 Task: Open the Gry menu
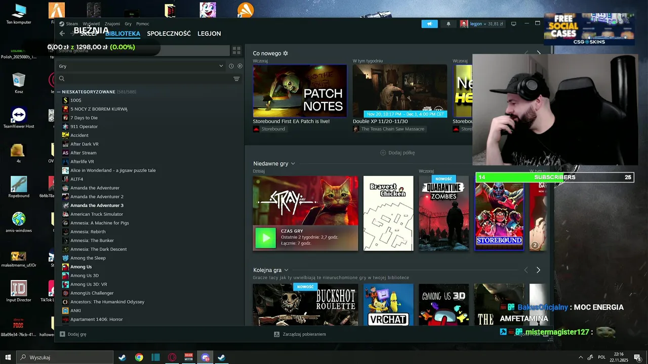click(128, 24)
